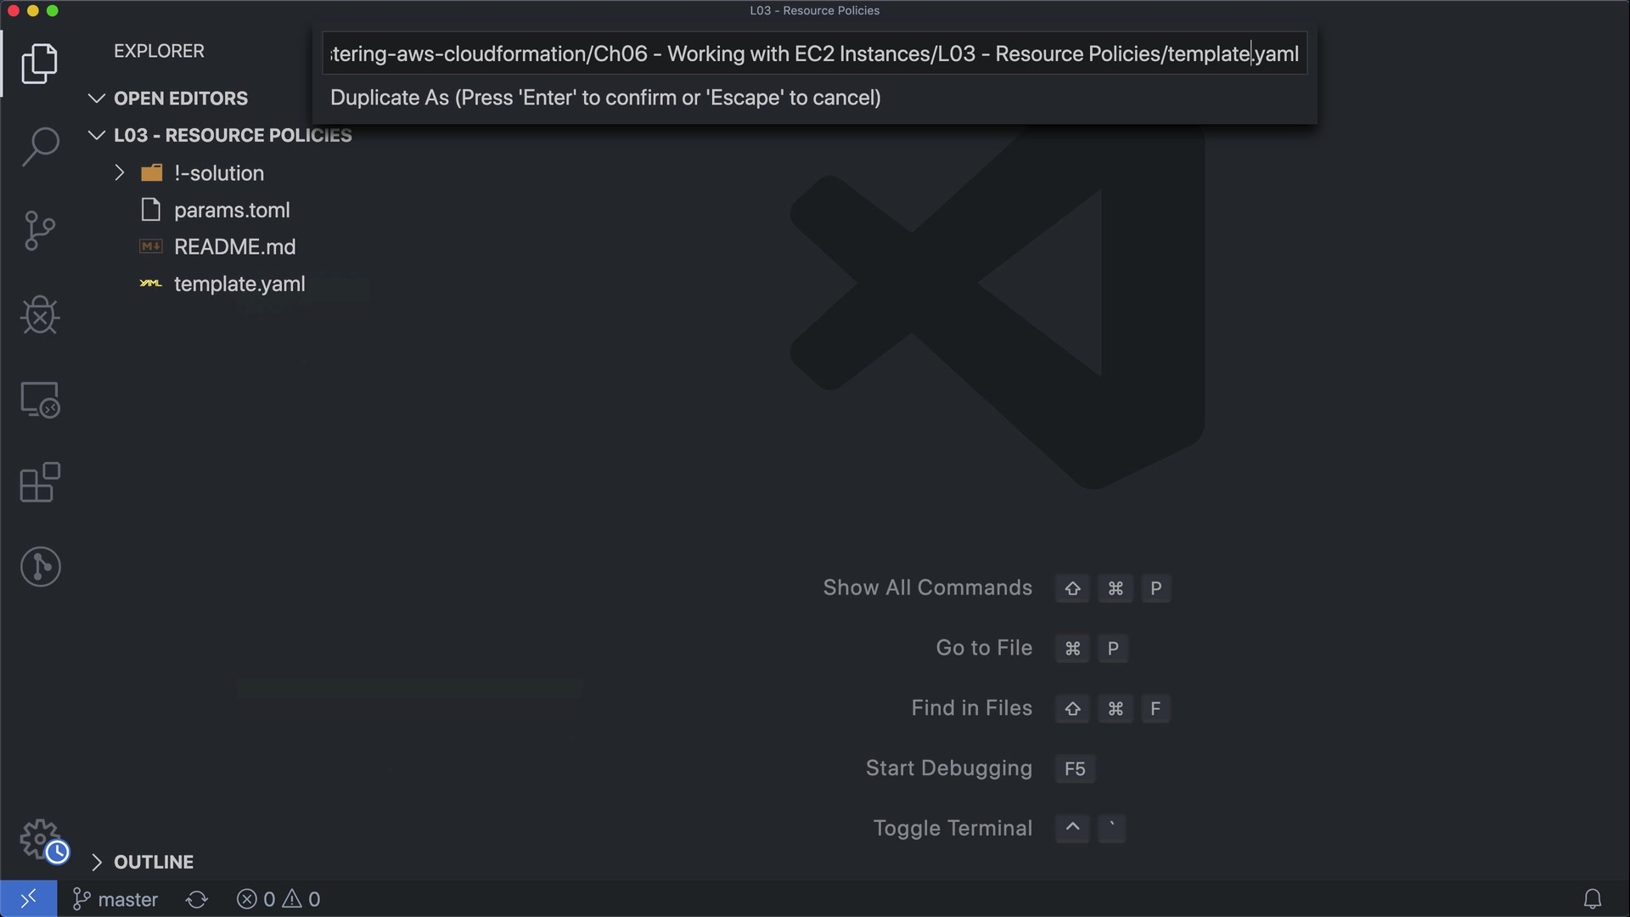Click the Duplicate As path input field
Image resolution: width=1630 pixels, height=917 pixels.
[813, 54]
